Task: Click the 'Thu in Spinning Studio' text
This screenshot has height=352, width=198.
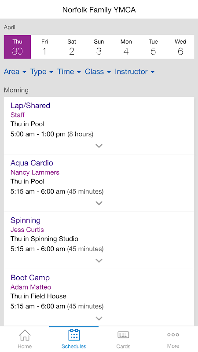Action: (x=44, y=239)
